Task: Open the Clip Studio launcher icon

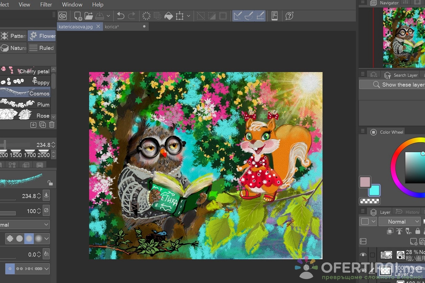Action: pyautogui.click(x=63, y=16)
